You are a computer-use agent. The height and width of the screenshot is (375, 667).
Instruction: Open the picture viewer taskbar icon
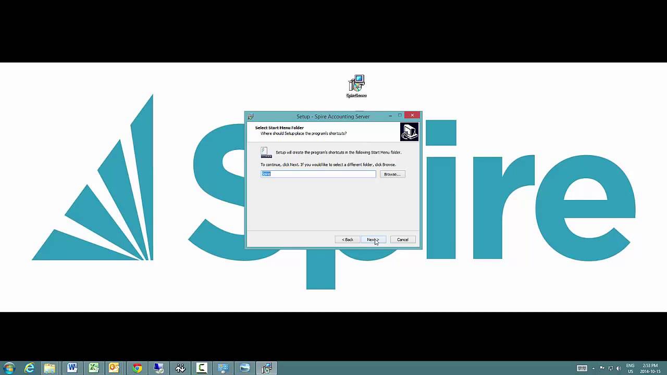point(245,368)
